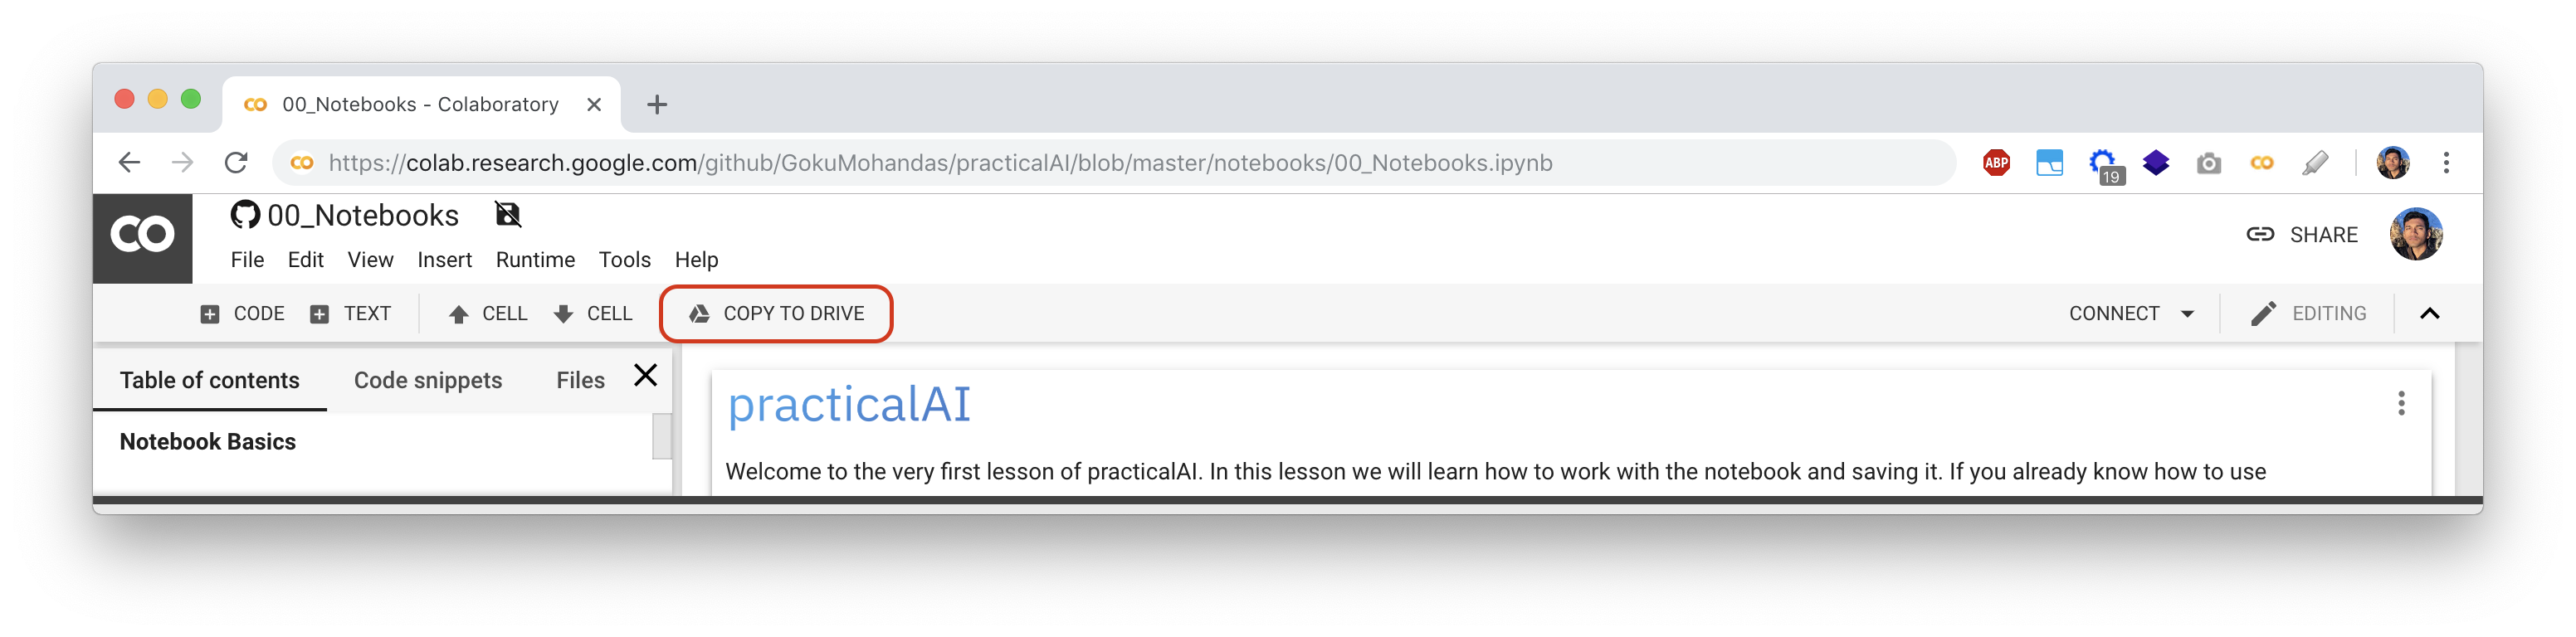Screen dimensions: 2576x637
Task: Add a new CODE cell
Action: coord(242,314)
